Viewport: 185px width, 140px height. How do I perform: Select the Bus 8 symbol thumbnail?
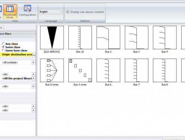tap(165, 71)
